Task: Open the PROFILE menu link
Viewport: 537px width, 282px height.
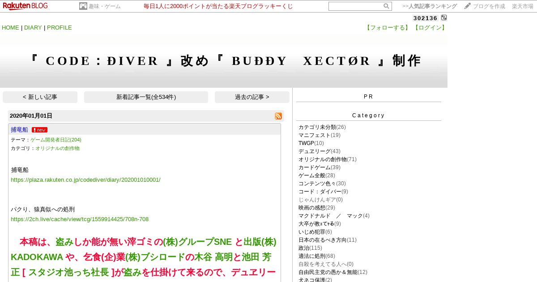Action: [60, 28]
